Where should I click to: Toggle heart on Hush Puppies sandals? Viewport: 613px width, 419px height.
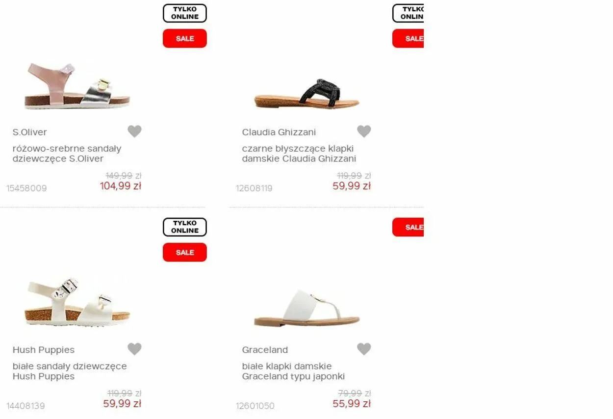tap(134, 349)
